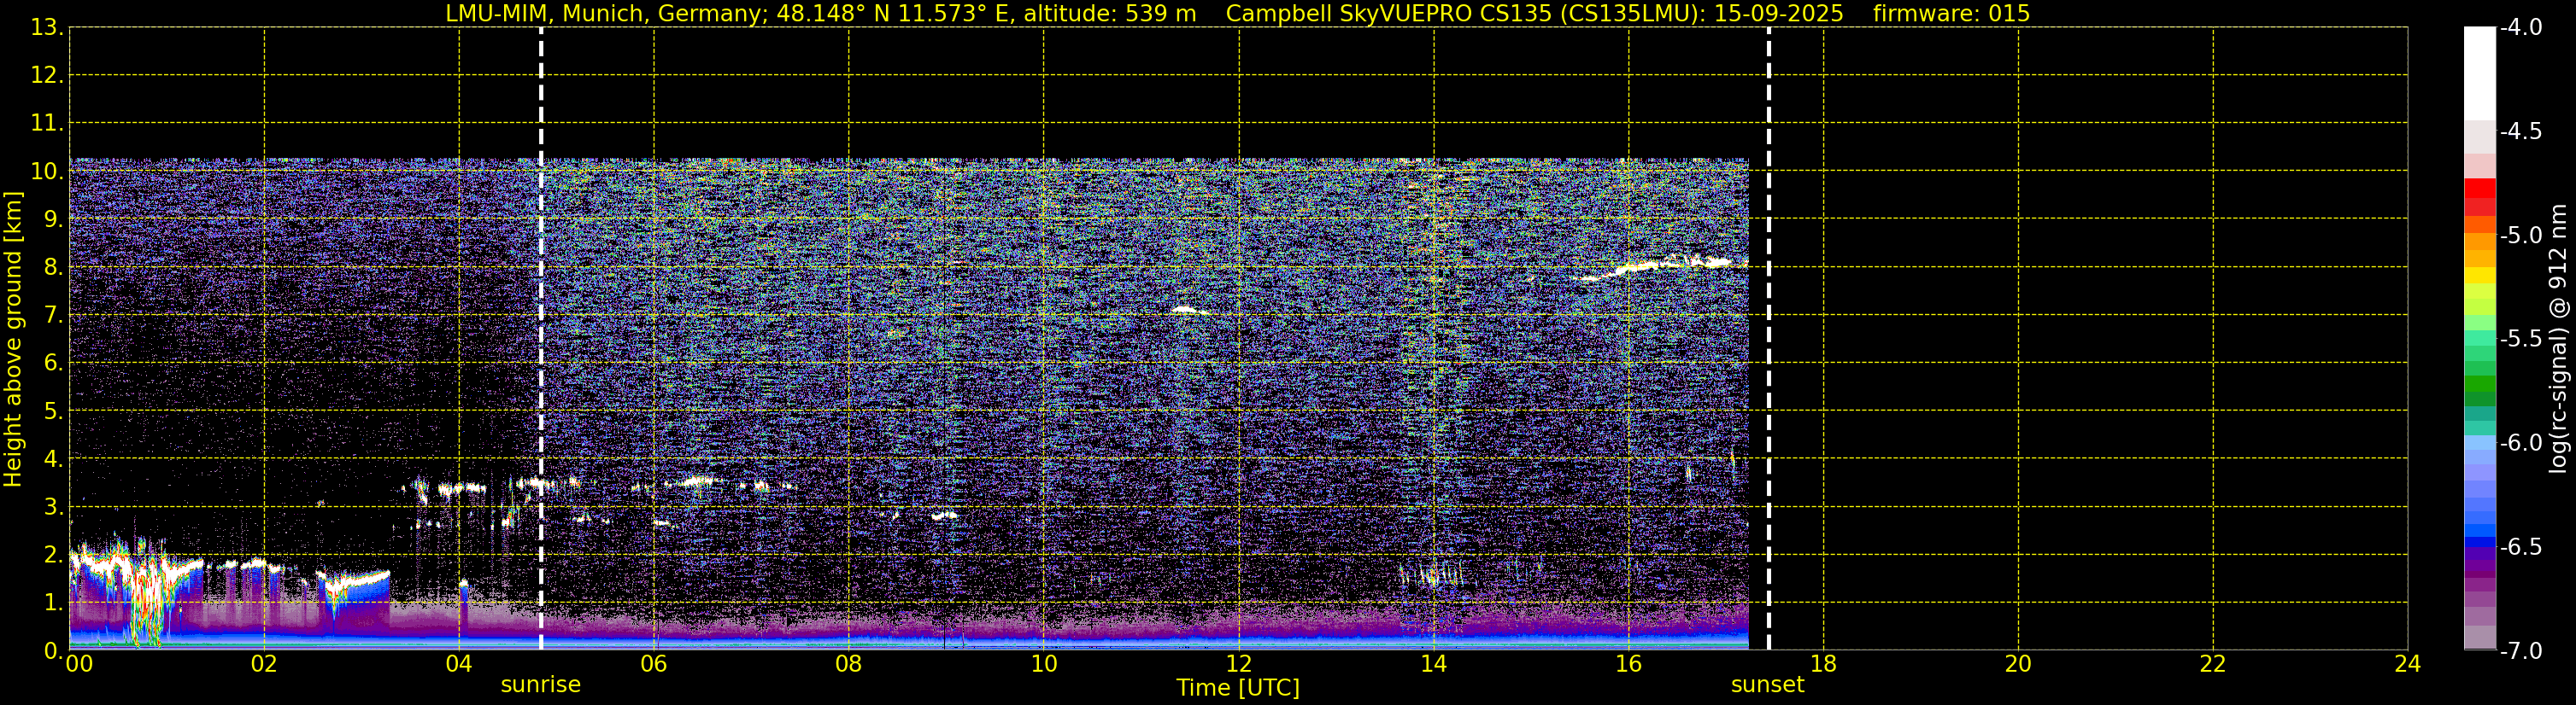The image size is (2576, 705).
Task: Click the time axis tick '14'
Action: [1434, 664]
